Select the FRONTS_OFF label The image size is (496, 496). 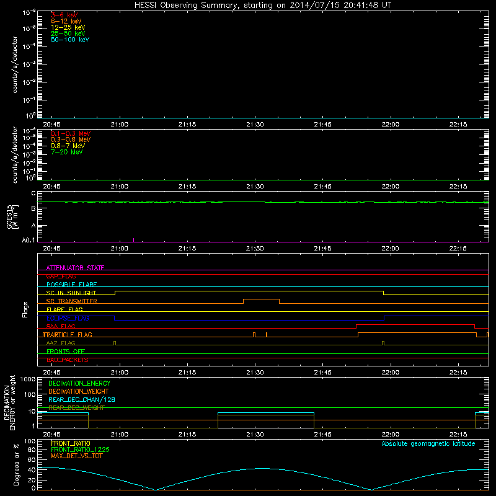tap(66, 351)
